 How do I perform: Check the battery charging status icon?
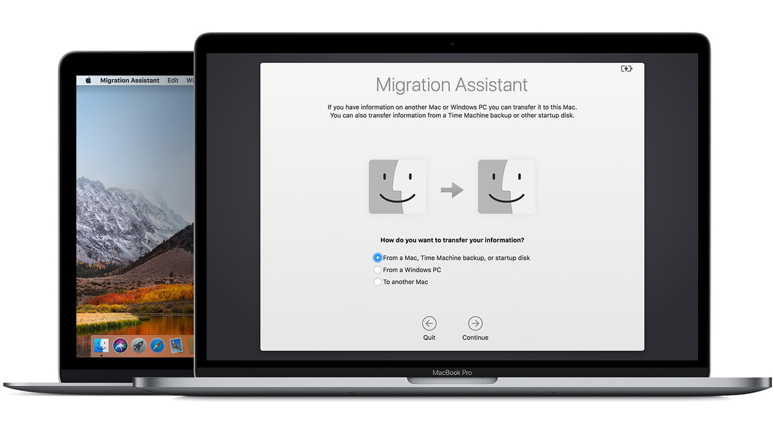(x=627, y=69)
